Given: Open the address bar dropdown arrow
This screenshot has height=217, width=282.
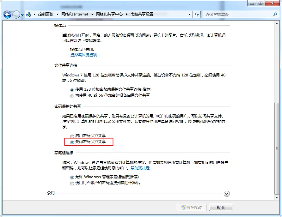Looking at the screenshot, I should 189,15.
